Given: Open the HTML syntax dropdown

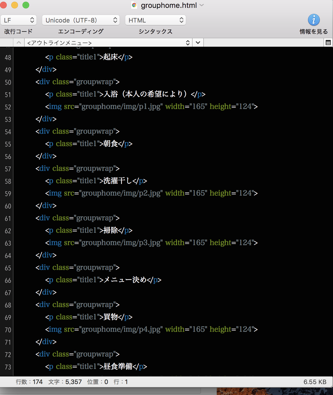Looking at the screenshot, I should pos(155,20).
